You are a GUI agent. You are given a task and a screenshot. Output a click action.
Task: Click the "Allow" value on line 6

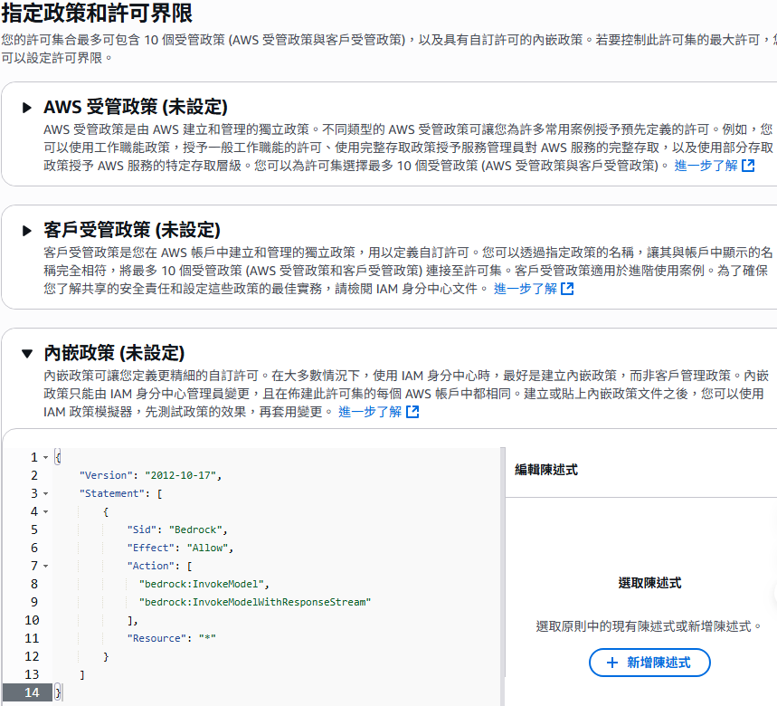point(207,548)
